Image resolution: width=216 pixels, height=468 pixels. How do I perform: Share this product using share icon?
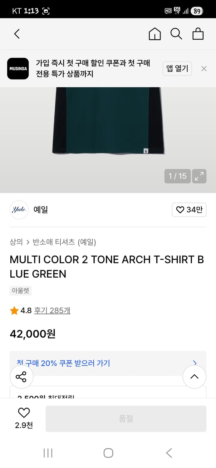click(x=21, y=377)
